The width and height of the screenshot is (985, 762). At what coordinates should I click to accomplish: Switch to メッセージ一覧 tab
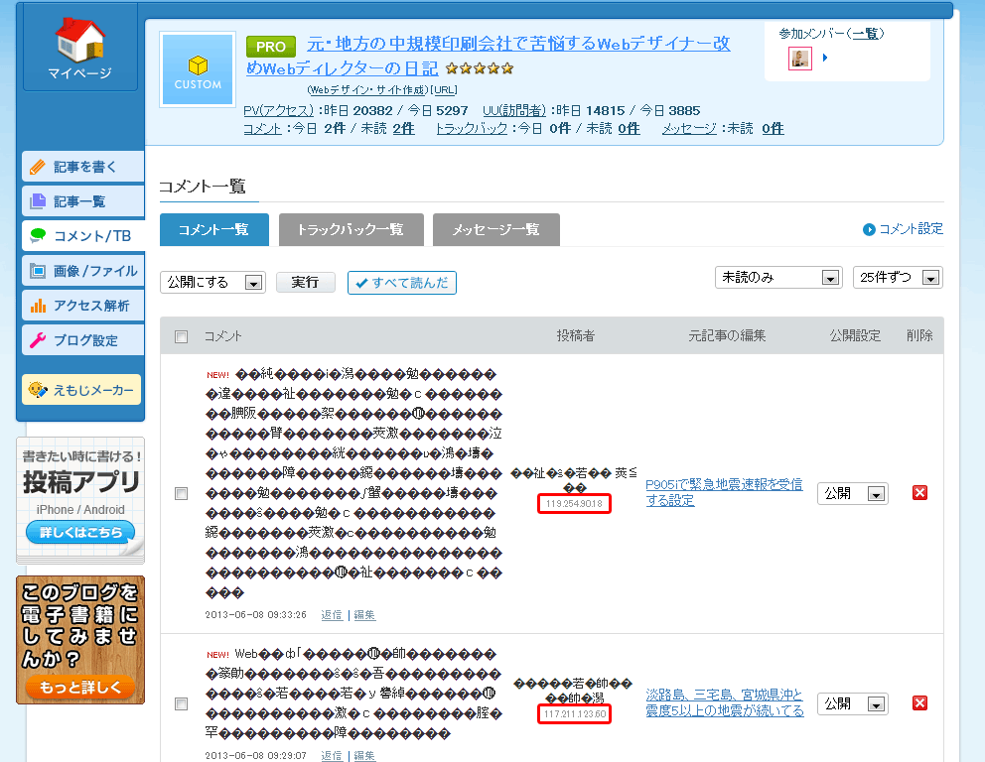pyautogui.click(x=496, y=230)
